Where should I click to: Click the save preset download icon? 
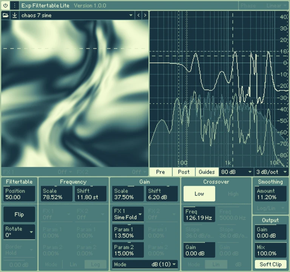[x=15, y=15]
